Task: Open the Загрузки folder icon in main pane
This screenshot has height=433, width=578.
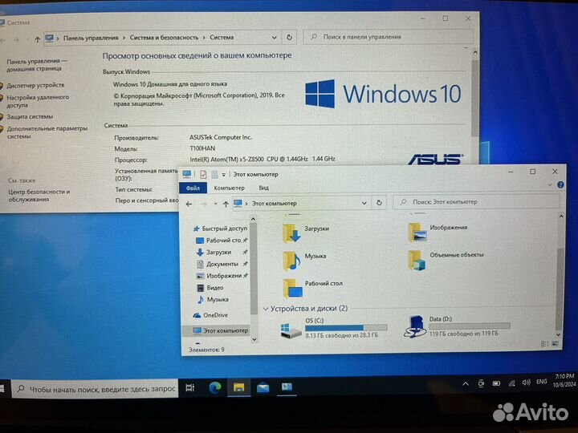Action: [x=291, y=233]
